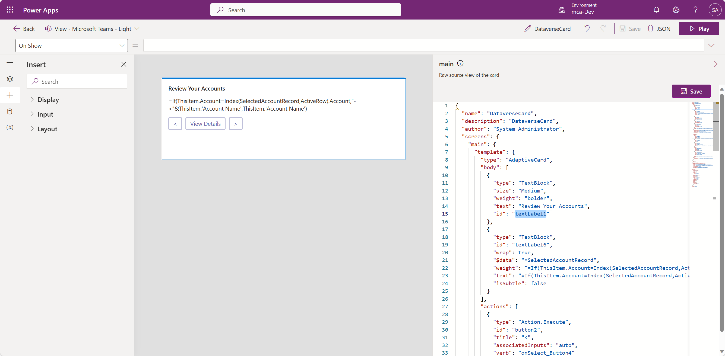Switch to JSON view

coord(659,28)
